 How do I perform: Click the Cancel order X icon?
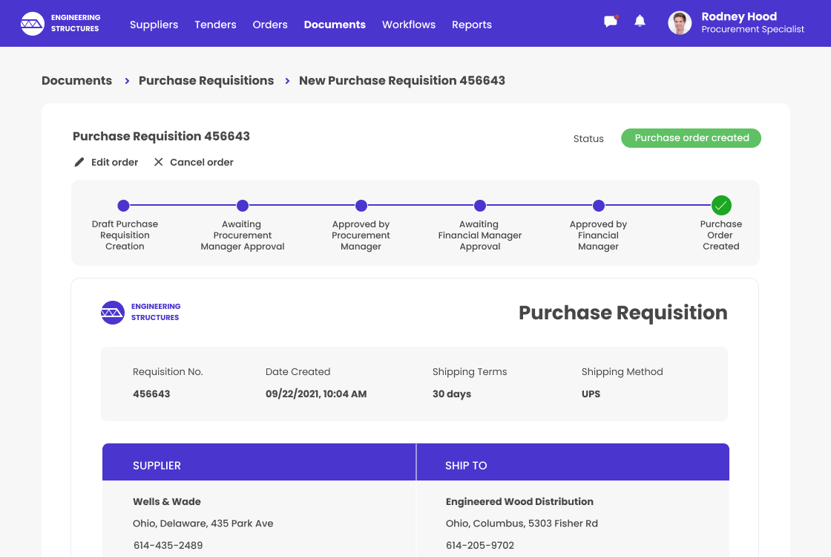157,161
